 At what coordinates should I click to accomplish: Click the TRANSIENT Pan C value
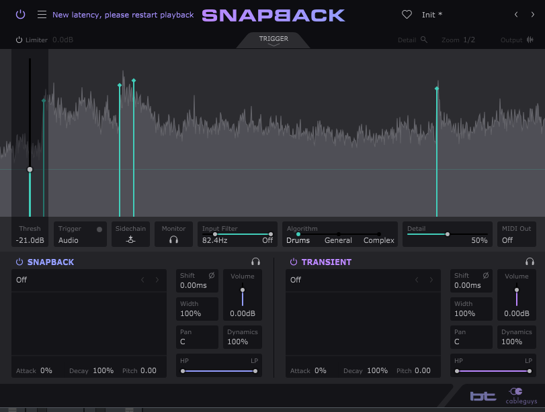[x=457, y=342]
